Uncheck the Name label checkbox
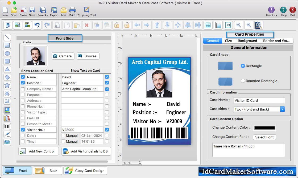This screenshot has width=298, height=178. pos(23,77)
